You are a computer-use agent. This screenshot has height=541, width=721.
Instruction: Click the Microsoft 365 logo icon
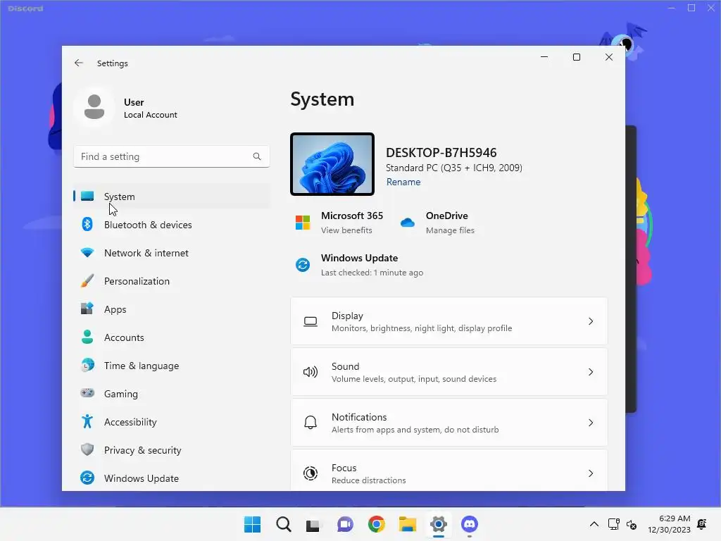[303, 223]
